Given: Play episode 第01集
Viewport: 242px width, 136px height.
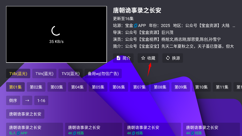Looking at the screenshot, I should 15,87.
